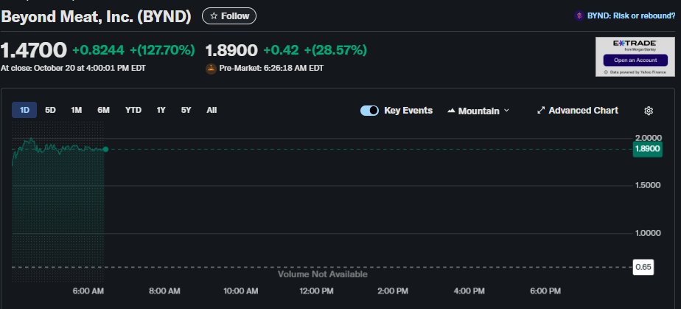Click the 2.0000 y-axis label
This screenshot has height=309, width=681.
tap(649, 138)
